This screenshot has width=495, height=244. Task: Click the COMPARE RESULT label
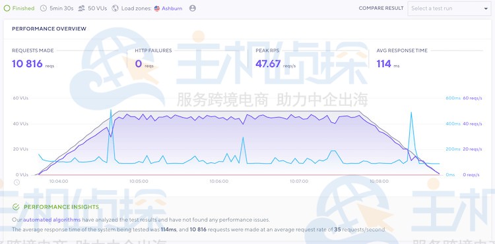point(381,8)
